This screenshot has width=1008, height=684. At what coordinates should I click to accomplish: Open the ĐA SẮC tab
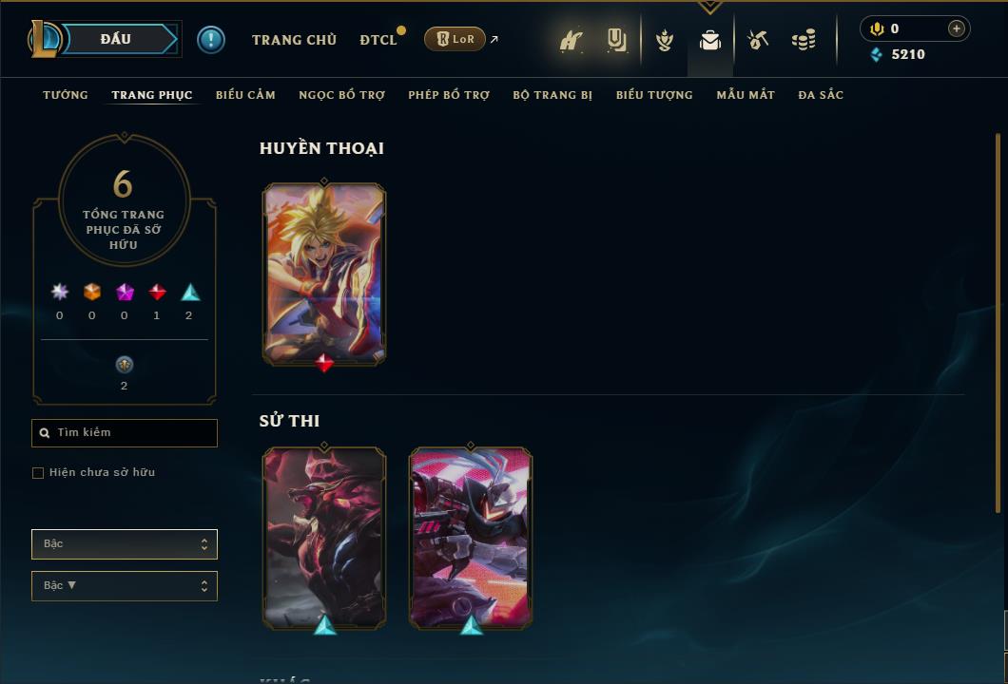[821, 95]
